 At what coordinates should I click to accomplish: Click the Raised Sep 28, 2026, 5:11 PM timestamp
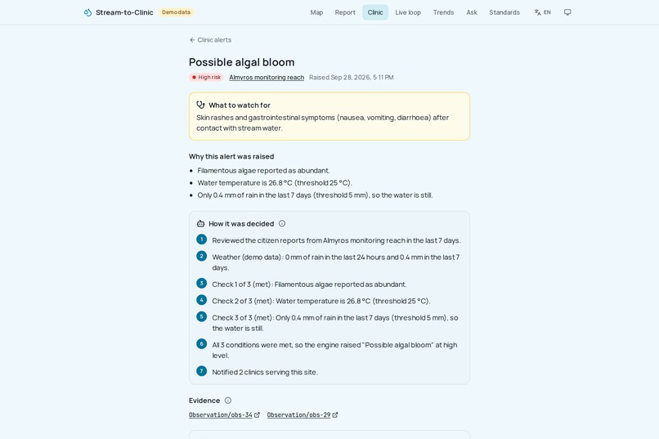click(352, 78)
